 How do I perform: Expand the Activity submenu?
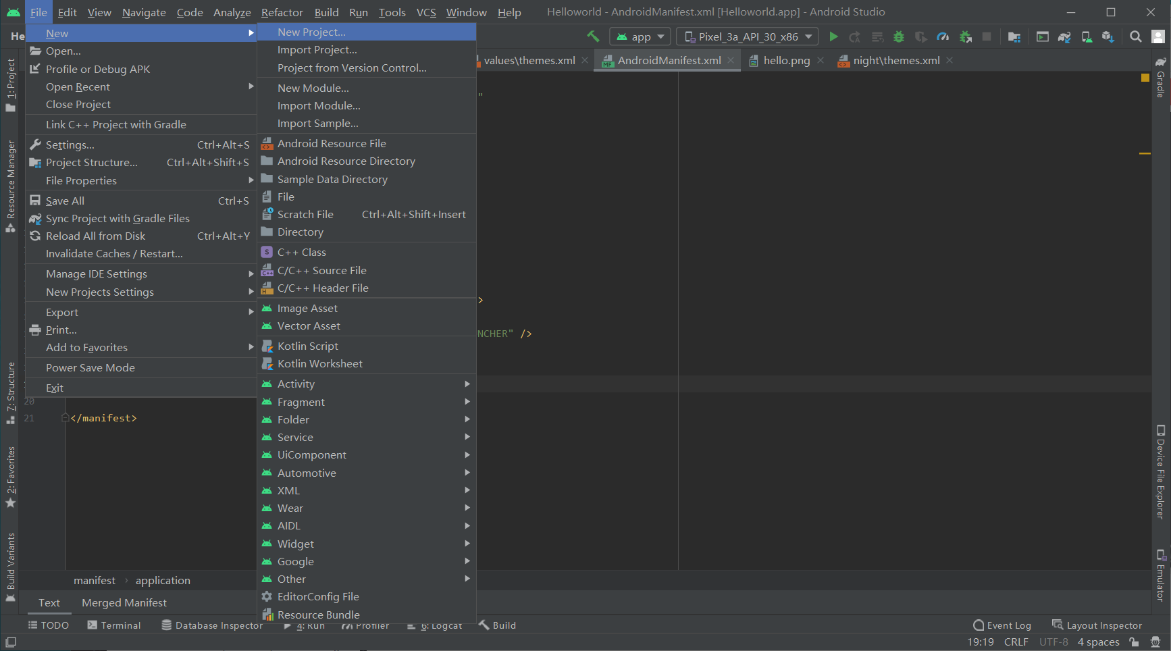[296, 384]
